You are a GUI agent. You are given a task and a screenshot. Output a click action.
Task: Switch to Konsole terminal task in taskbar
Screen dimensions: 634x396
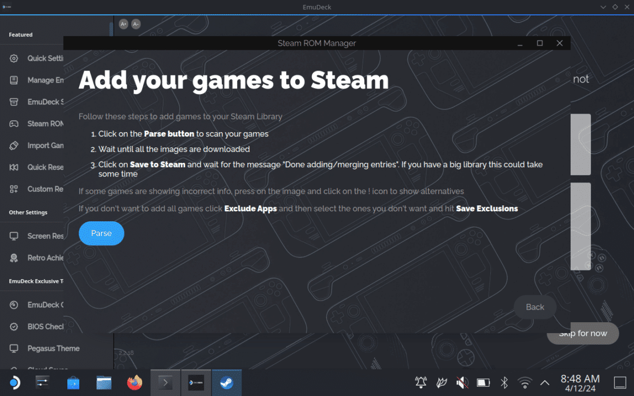click(166, 382)
